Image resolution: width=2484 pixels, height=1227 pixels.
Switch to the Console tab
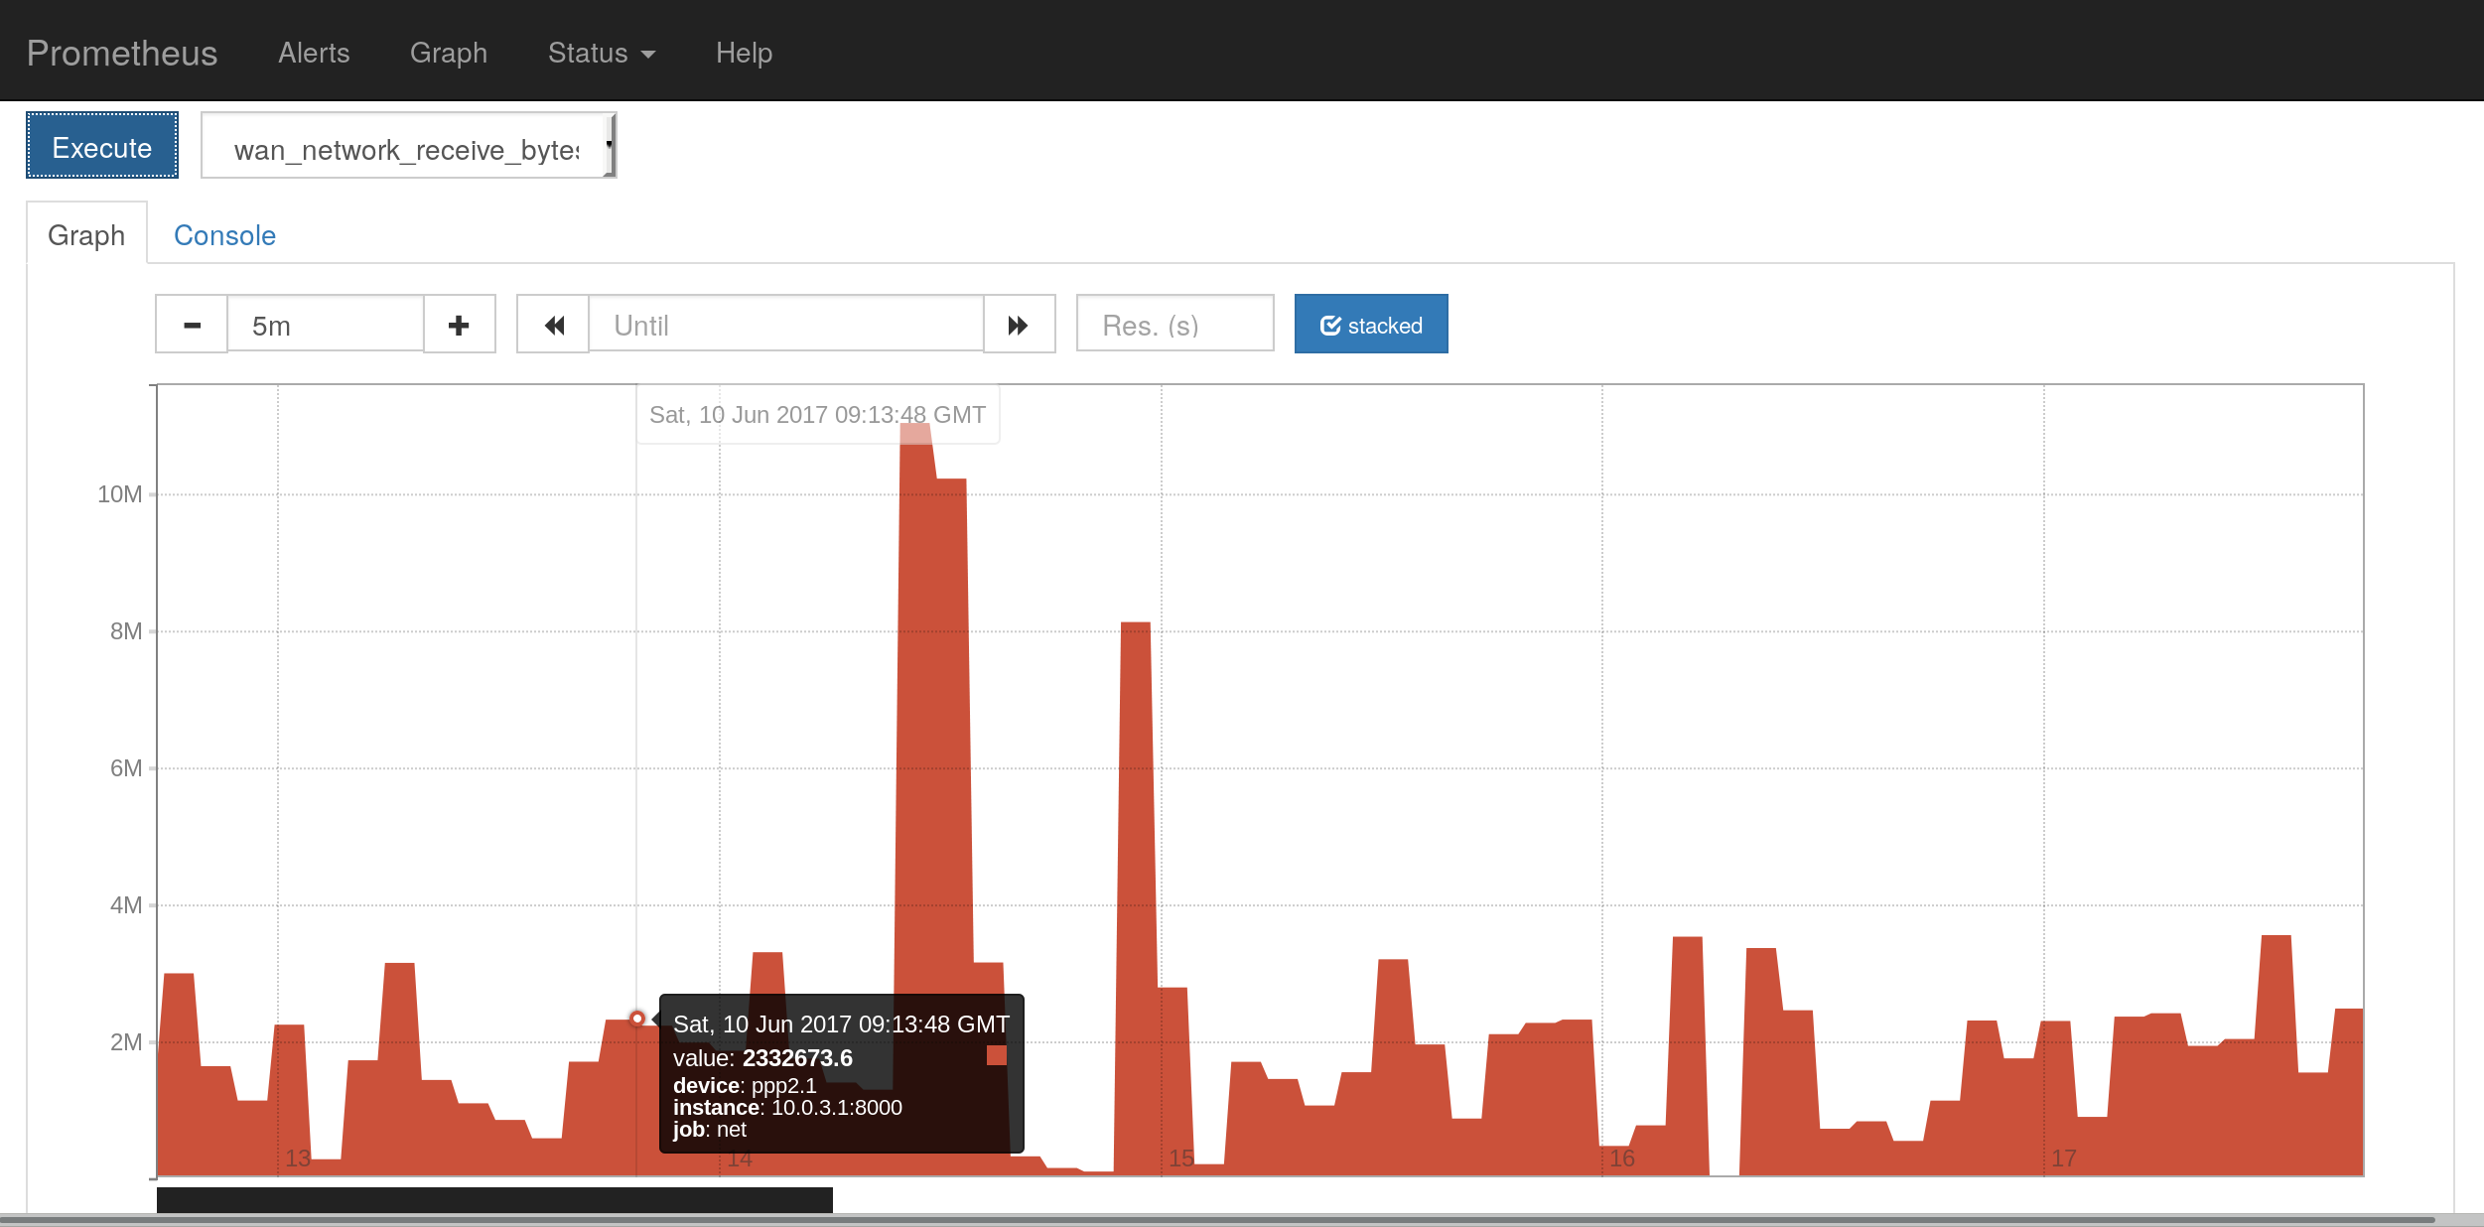point(224,235)
